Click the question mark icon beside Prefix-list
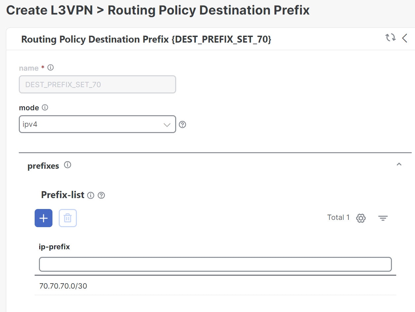This screenshot has width=415, height=312. (101, 195)
